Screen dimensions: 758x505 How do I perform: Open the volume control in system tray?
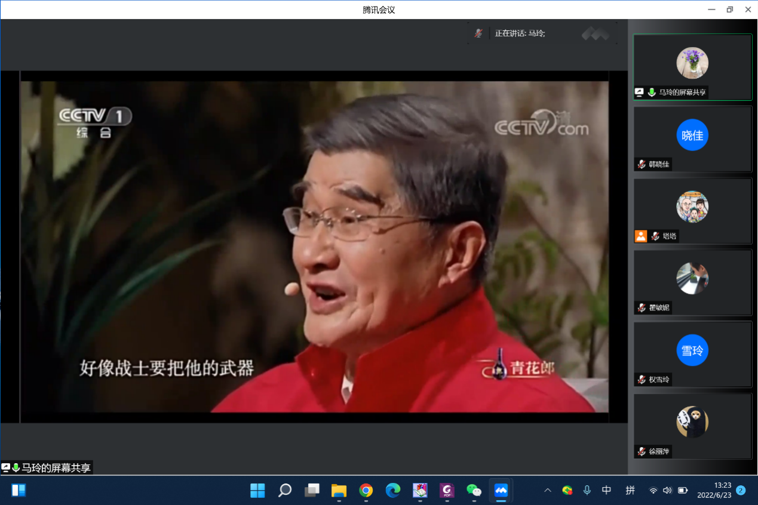(x=667, y=491)
